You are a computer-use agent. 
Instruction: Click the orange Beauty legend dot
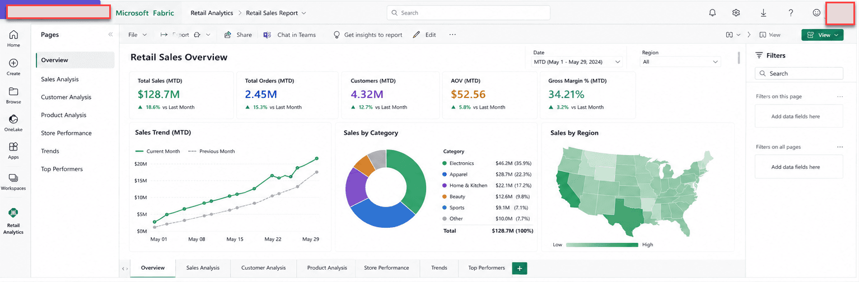[x=445, y=197]
